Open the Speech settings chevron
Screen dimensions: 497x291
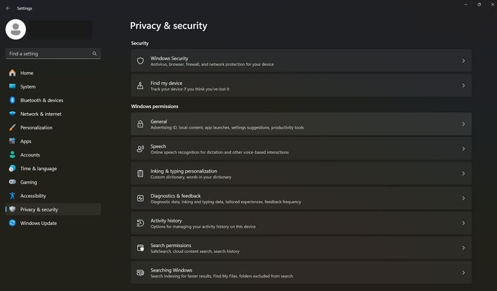[463, 149]
